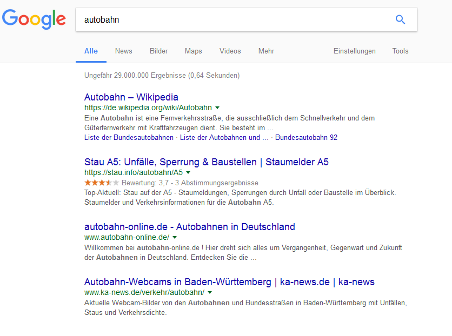The height and width of the screenshot is (336, 452).
Task: Expand the arrow next to the Wikipedia URL
Action: 218,107
